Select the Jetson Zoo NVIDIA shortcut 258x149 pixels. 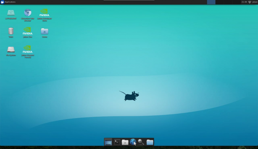pyautogui.click(x=28, y=33)
